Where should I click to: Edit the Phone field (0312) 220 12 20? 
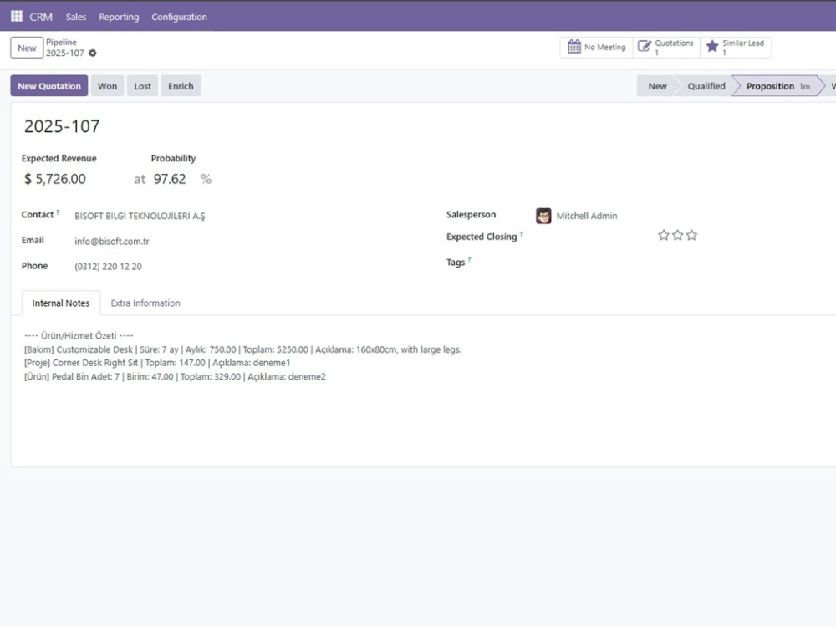[x=108, y=266]
